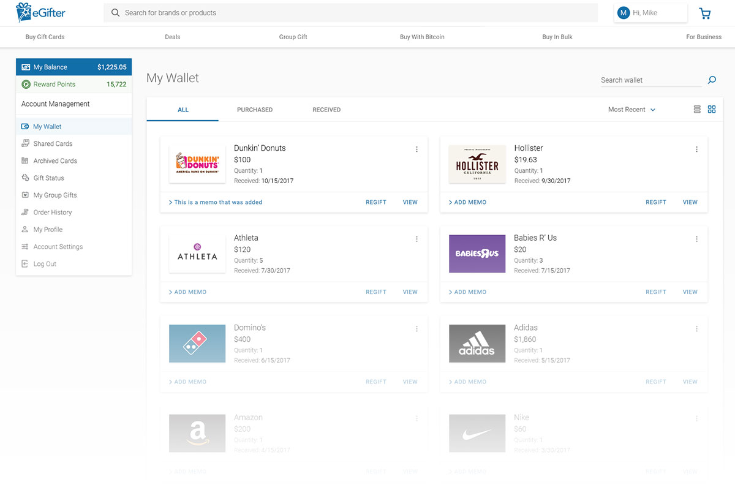Expand the Dunkin' Donuts memo text
This screenshot has height=490, width=735.
[x=216, y=202]
